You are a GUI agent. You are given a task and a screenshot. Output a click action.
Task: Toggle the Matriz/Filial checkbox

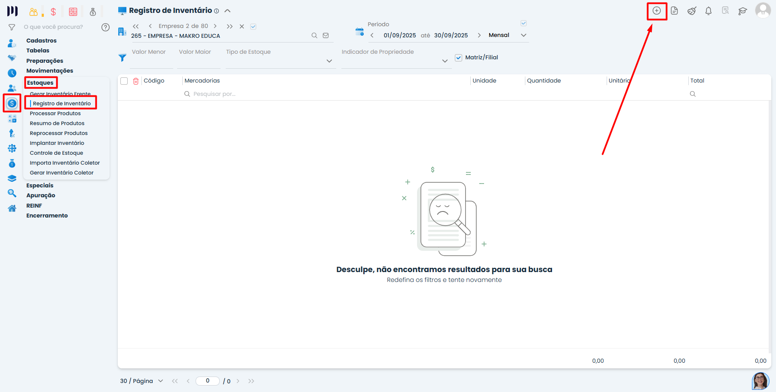[459, 58]
